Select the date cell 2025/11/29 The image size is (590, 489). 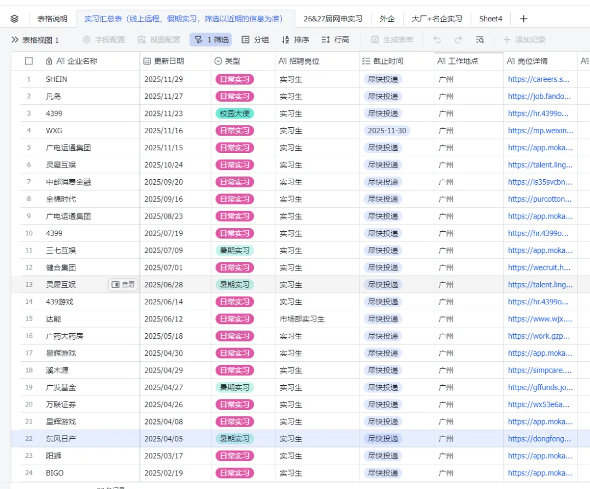pyautogui.click(x=175, y=79)
